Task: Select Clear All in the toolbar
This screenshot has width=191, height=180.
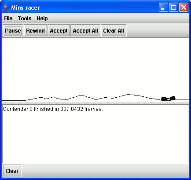Action: 114,30
